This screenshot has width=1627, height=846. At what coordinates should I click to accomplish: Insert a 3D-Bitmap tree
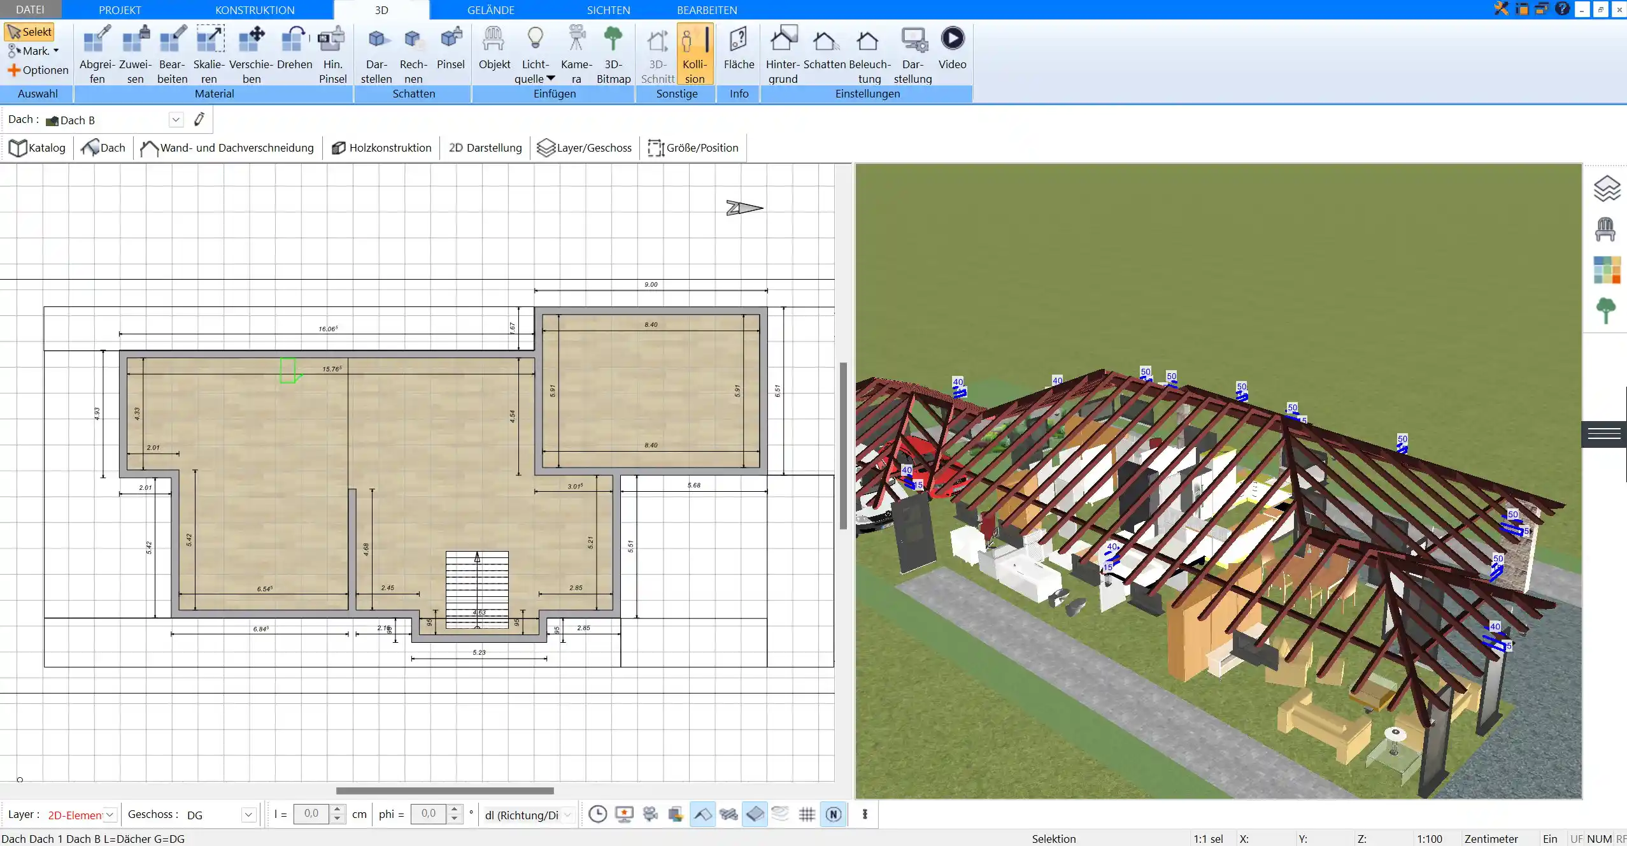point(613,54)
